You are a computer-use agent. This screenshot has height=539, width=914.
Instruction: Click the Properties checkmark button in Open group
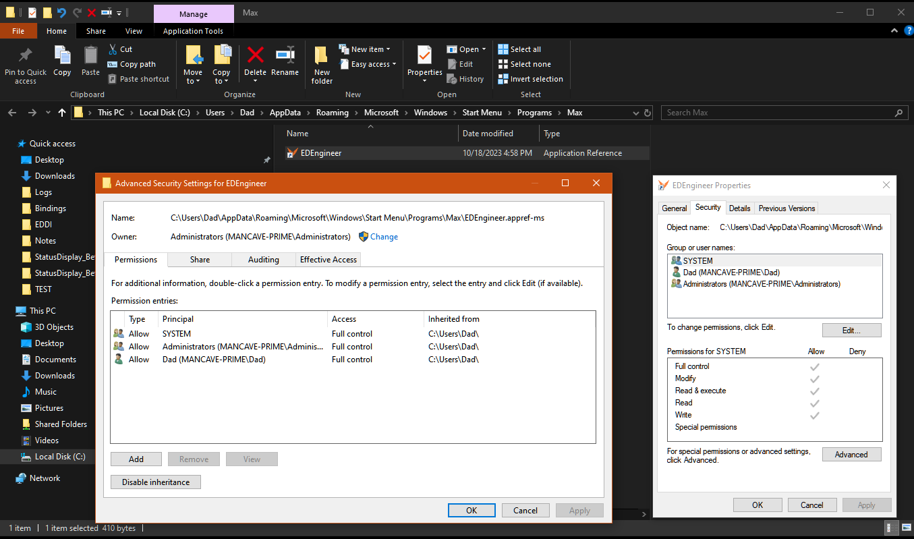pyautogui.click(x=425, y=64)
